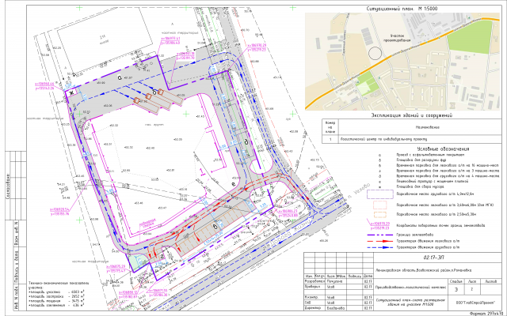This screenshot has width=507, height=316.
Task: Click the 'Листов' header cell
Action: pyautogui.click(x=490, y=281)
